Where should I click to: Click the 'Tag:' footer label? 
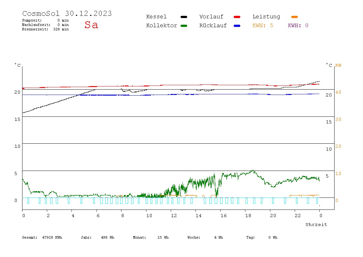[x=250, y=237]
